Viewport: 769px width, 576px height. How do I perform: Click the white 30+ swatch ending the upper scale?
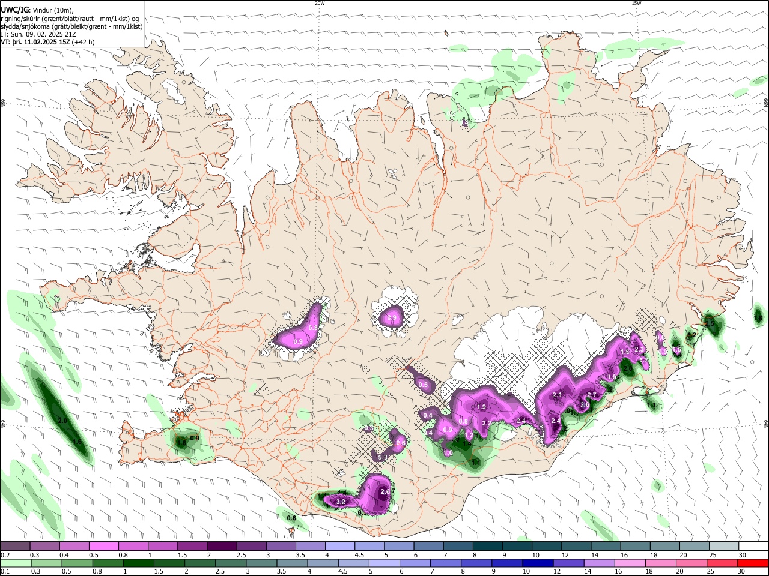[753, 546]
